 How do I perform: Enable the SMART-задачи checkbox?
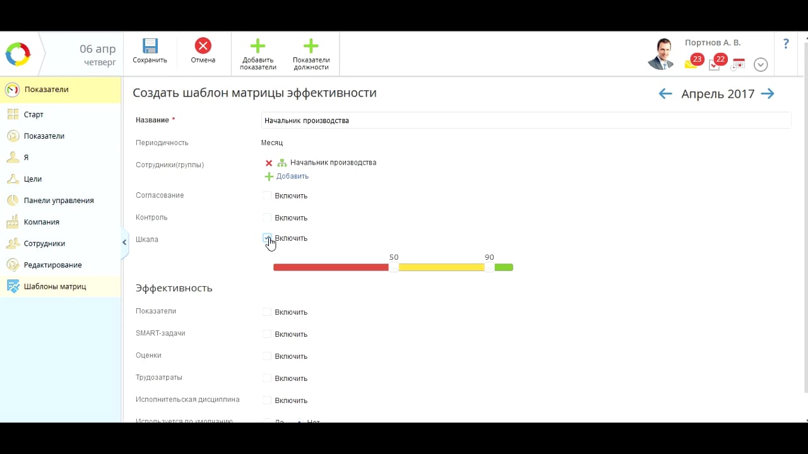coord(267,334)
